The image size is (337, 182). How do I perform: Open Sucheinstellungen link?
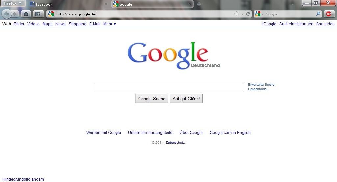[296, 24]
